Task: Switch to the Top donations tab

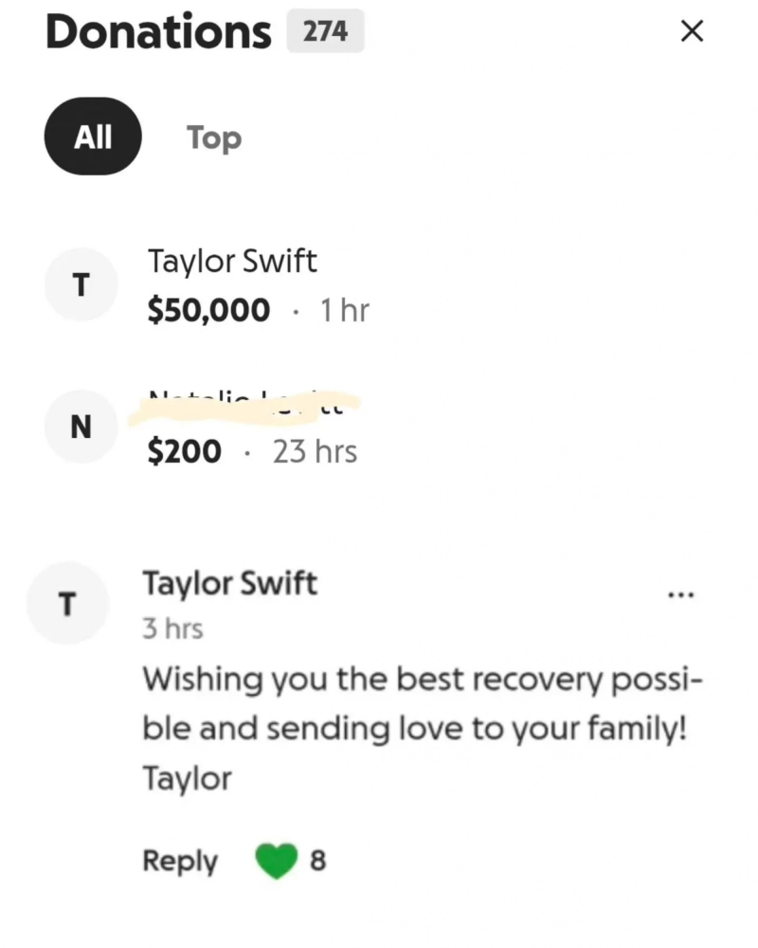Action: click(x=214, y=137)
